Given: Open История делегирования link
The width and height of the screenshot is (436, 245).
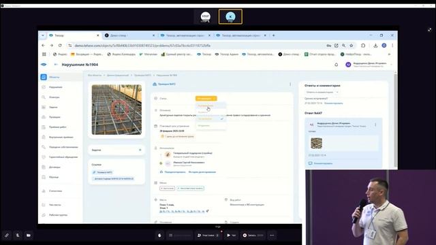Looking at the screenshot, I should [202, 172].
